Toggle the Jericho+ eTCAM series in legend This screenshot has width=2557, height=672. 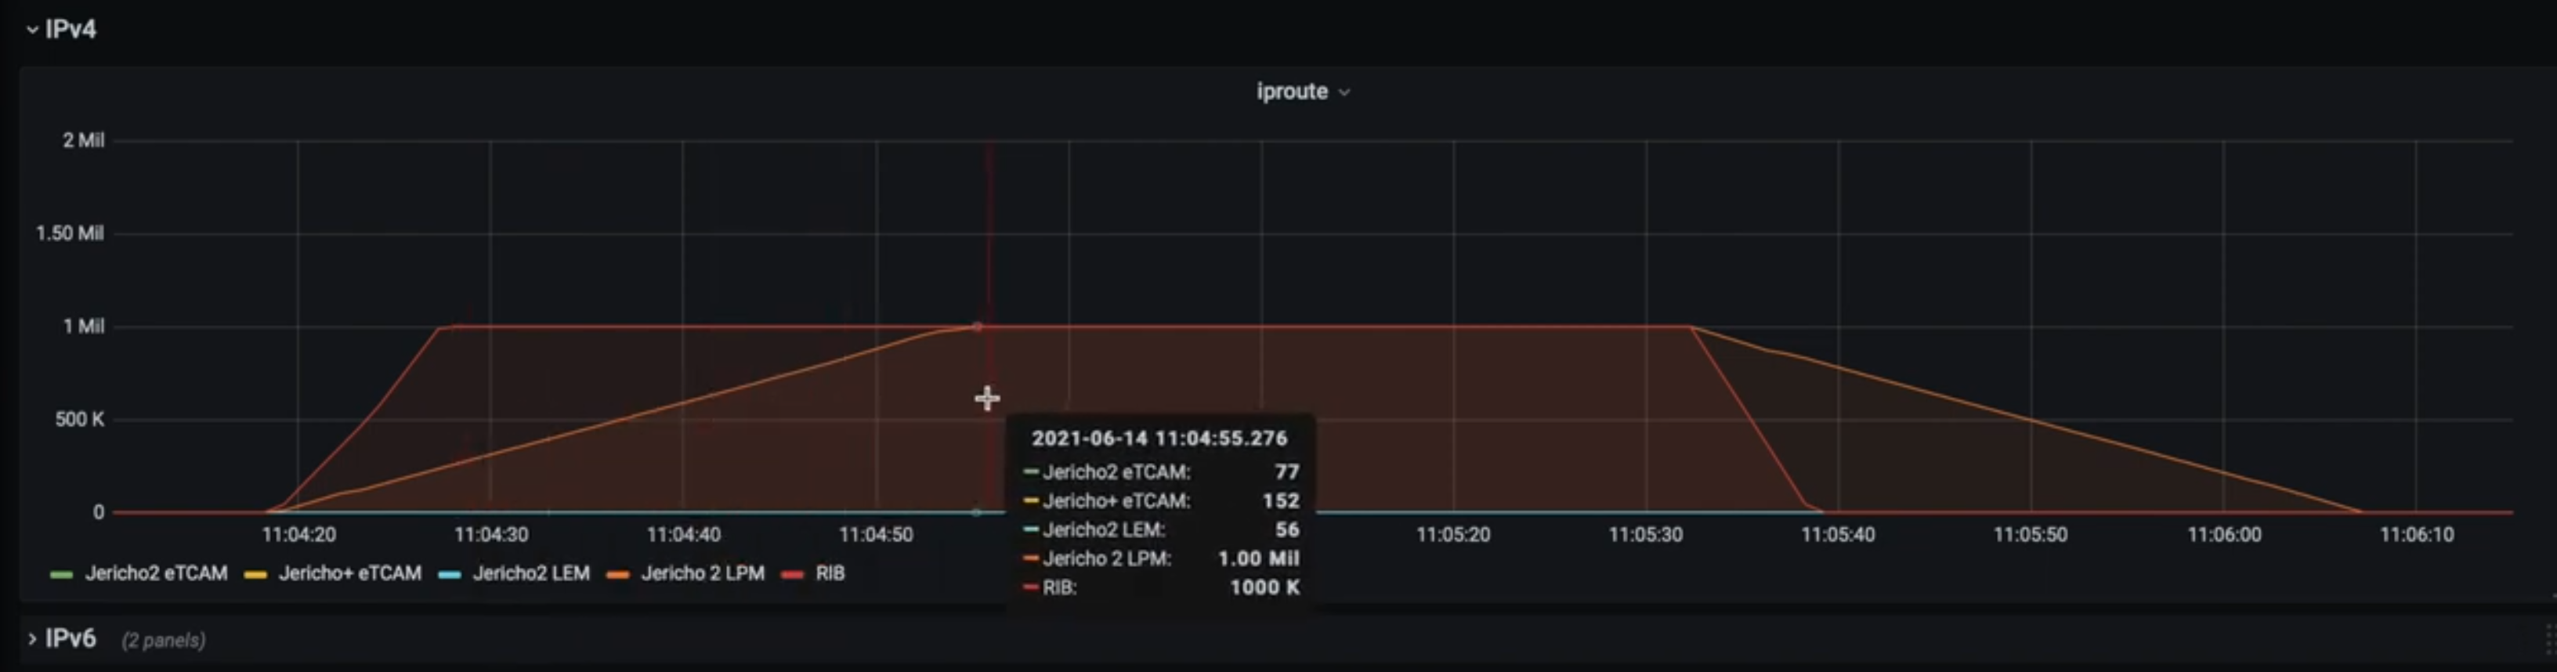(x=349, y=574)
